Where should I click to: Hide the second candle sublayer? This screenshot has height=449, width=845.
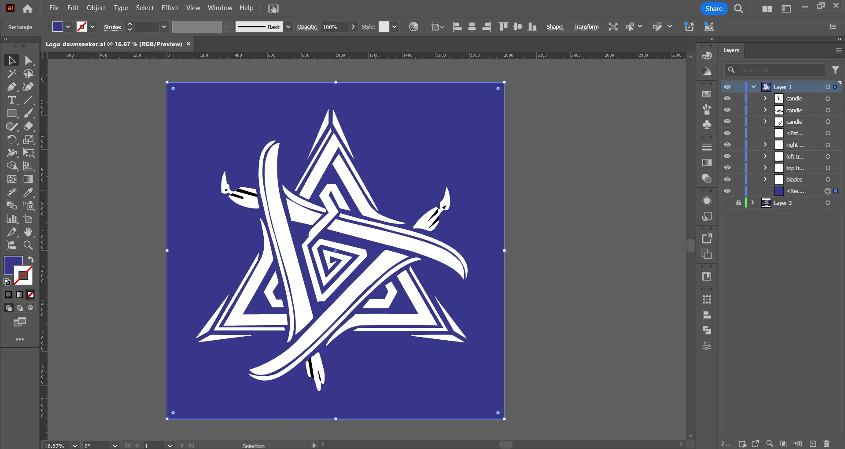coord(727,110)
